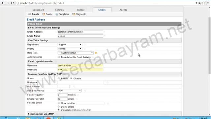The width and height of the screenshot is (211, 119).
Task: Click the browser address bar URL
Action: pos(42,3)
